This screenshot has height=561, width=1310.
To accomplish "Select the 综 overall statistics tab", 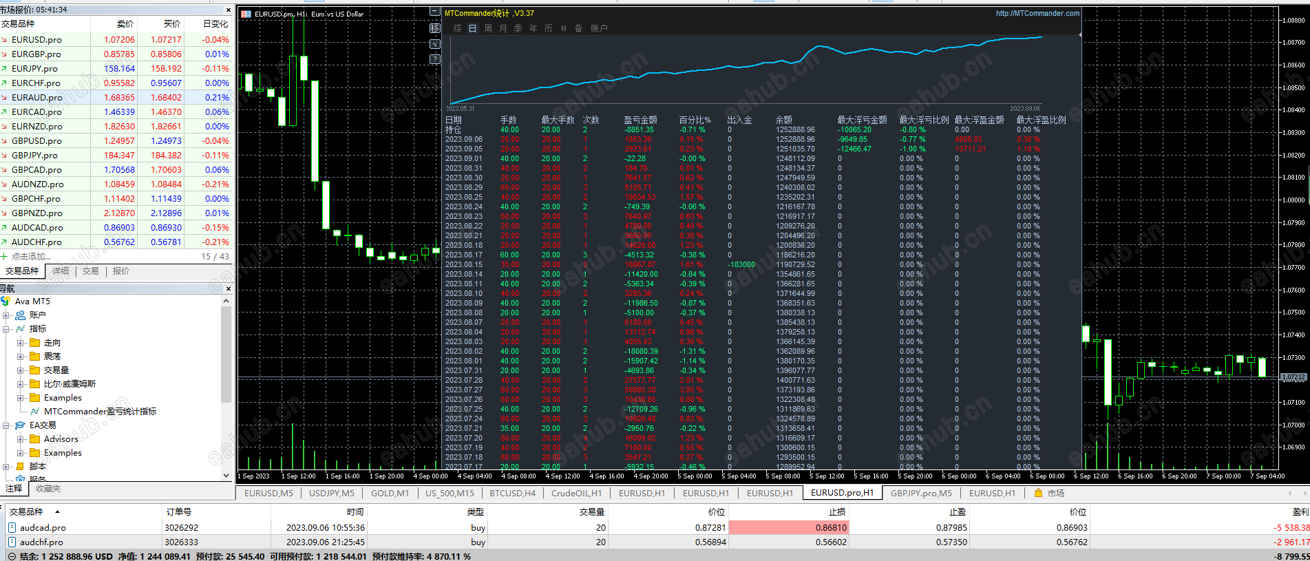I will click(457, 28).
